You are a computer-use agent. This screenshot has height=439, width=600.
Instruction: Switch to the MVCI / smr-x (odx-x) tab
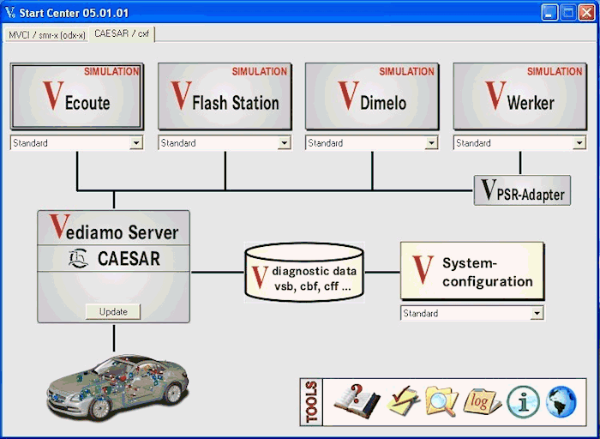pos(46,35)
